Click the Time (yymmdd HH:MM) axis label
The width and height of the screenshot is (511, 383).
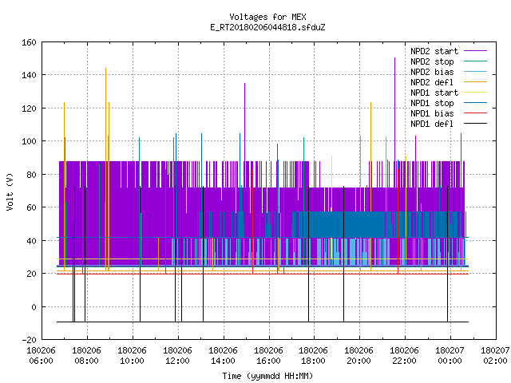coord(268,376)
